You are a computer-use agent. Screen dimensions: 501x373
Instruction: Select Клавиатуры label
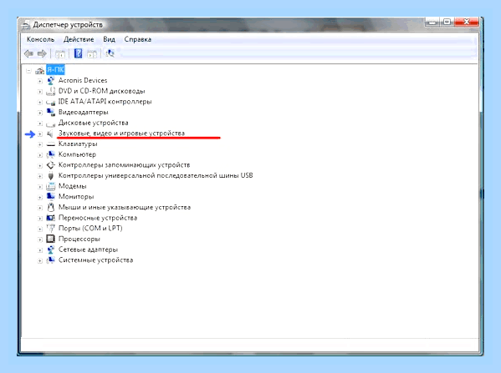78,144
